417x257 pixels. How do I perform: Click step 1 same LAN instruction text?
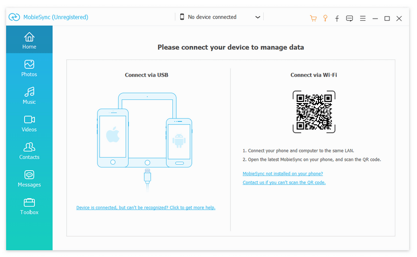298,151
